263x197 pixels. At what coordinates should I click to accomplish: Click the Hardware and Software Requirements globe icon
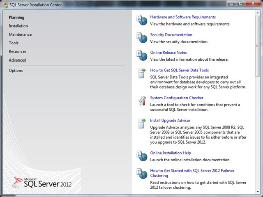142,20
